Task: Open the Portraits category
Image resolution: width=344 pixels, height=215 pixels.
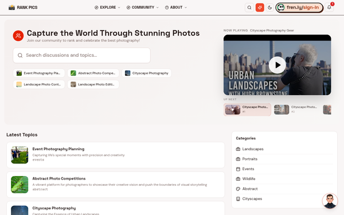Action: pyautogui.click(x=284, y=159)
